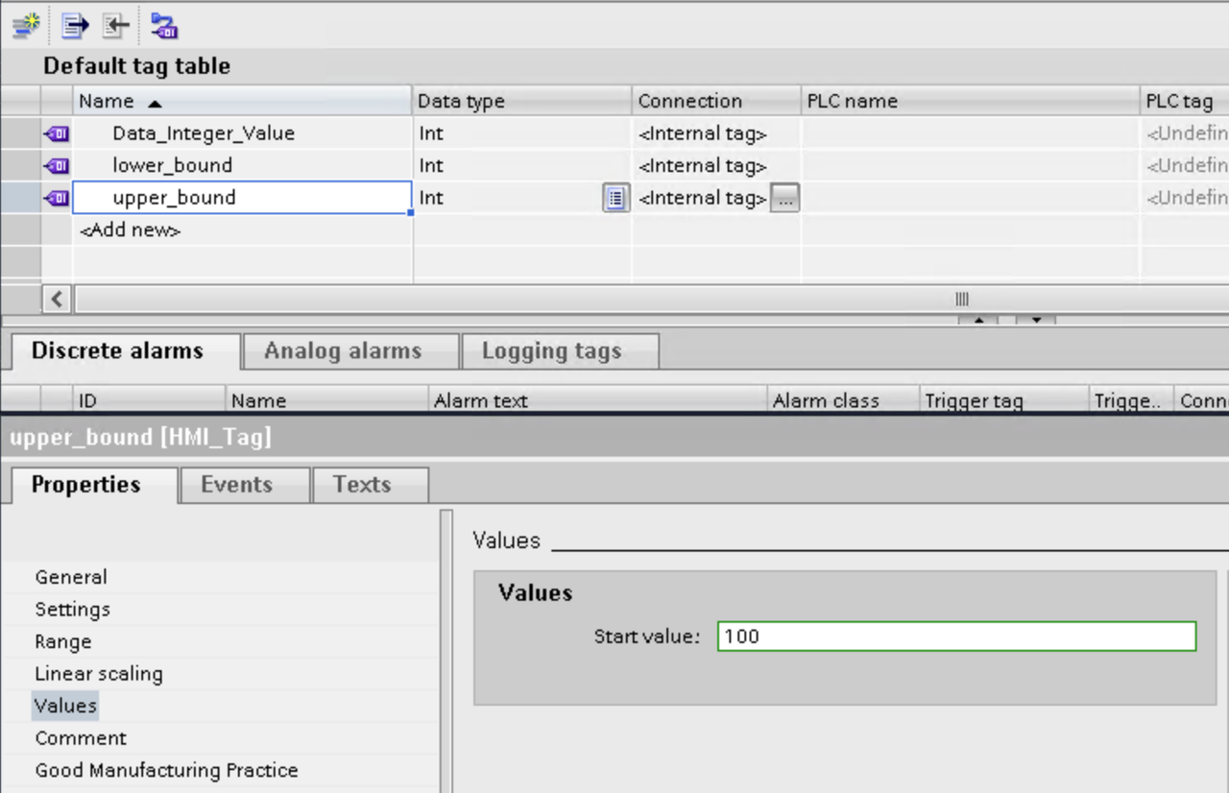1229x793 pixels.
Task: Select Linear scaling in the properties list
Action: (x=99, y=674)
